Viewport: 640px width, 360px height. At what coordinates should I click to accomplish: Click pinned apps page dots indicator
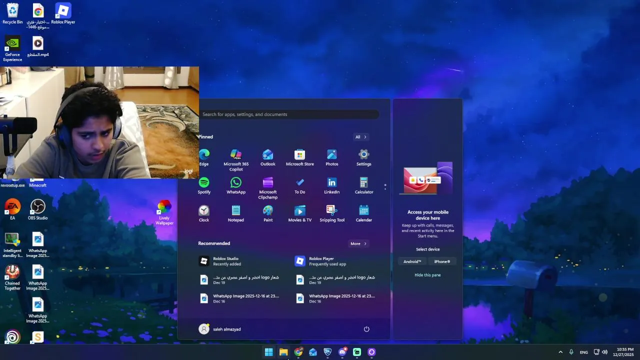(x=385, y=186)
